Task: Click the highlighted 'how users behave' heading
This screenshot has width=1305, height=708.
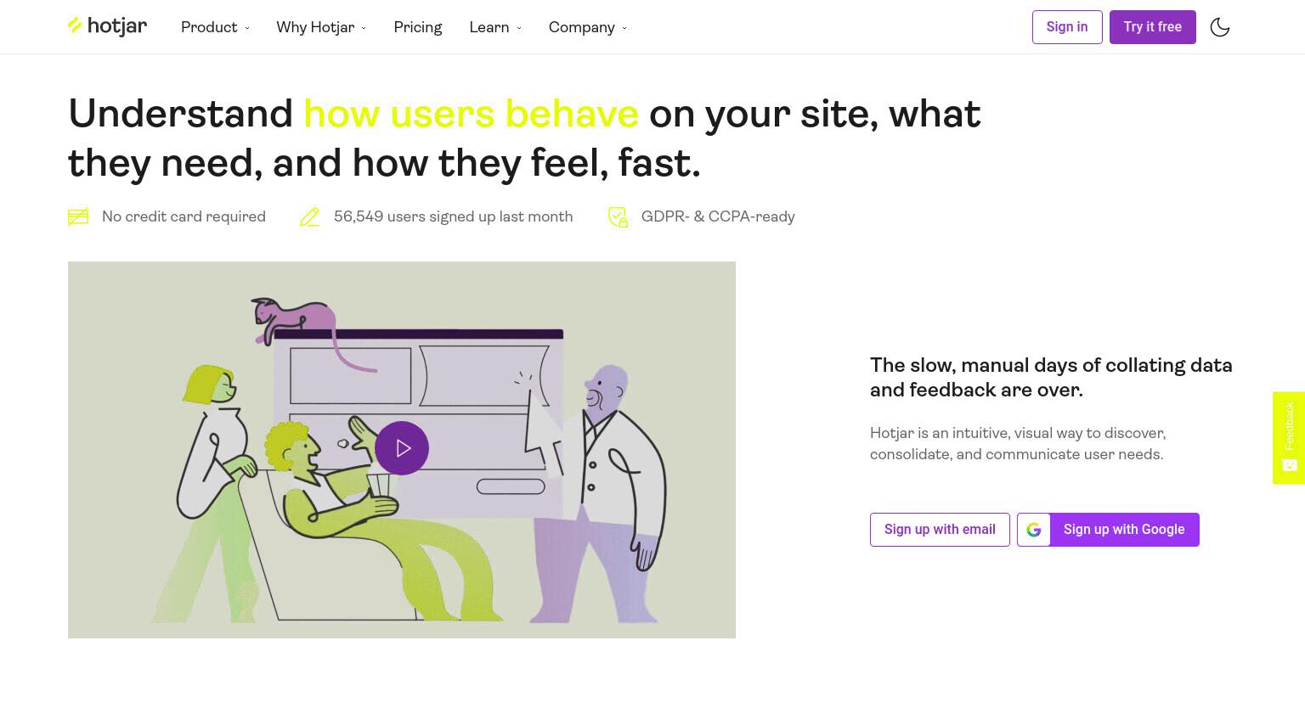Action: (471, 114)
